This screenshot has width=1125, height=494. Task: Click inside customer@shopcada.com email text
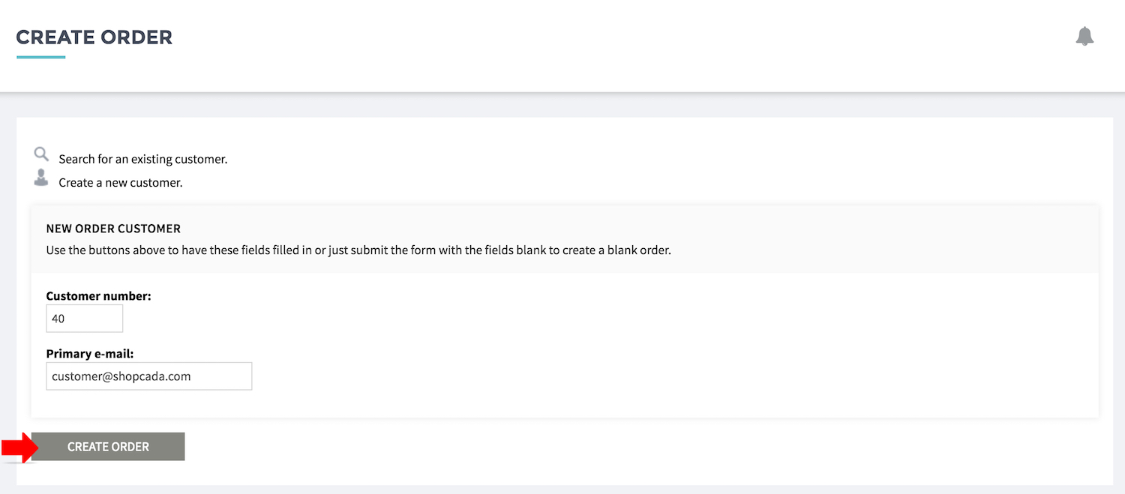point(121,376)
